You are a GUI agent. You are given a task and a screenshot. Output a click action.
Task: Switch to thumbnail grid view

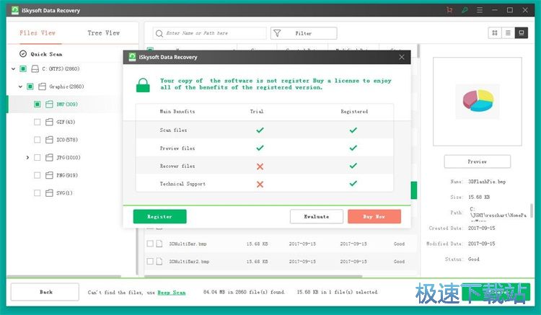(x=495, y=32)
